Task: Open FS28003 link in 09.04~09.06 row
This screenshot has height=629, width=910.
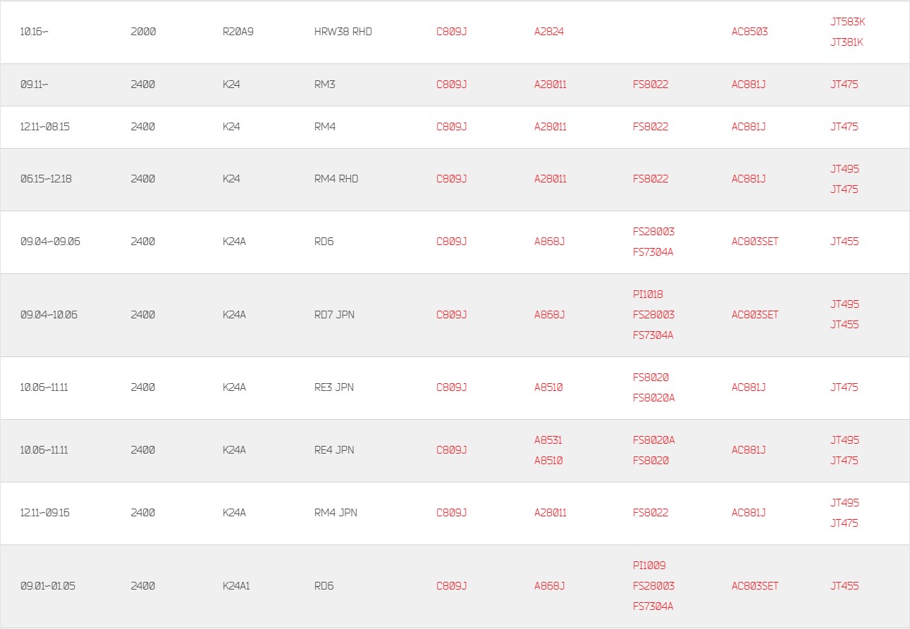Action: [653, 232]
